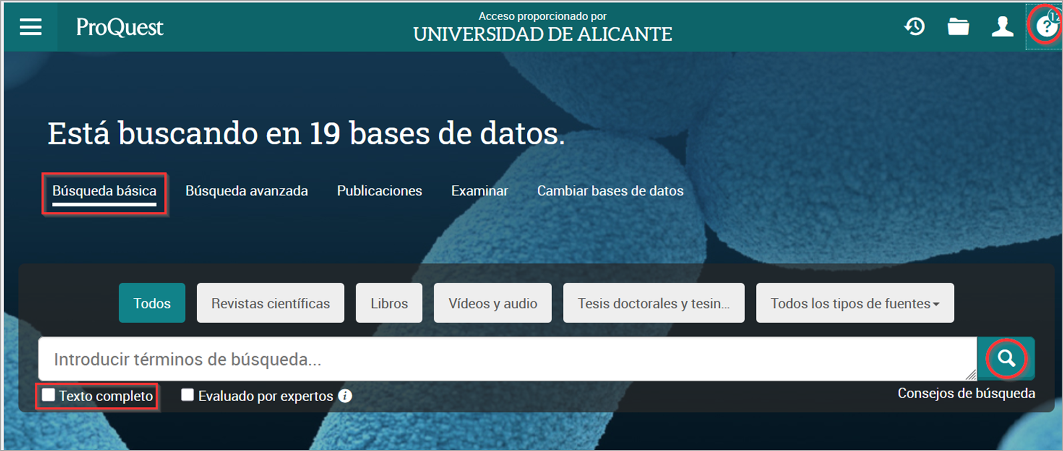Click the magnifying glass search button

pos(1006,359)
